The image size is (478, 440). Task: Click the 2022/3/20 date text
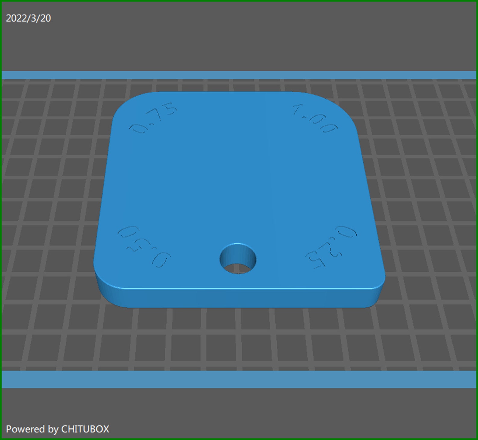[28, 18]
